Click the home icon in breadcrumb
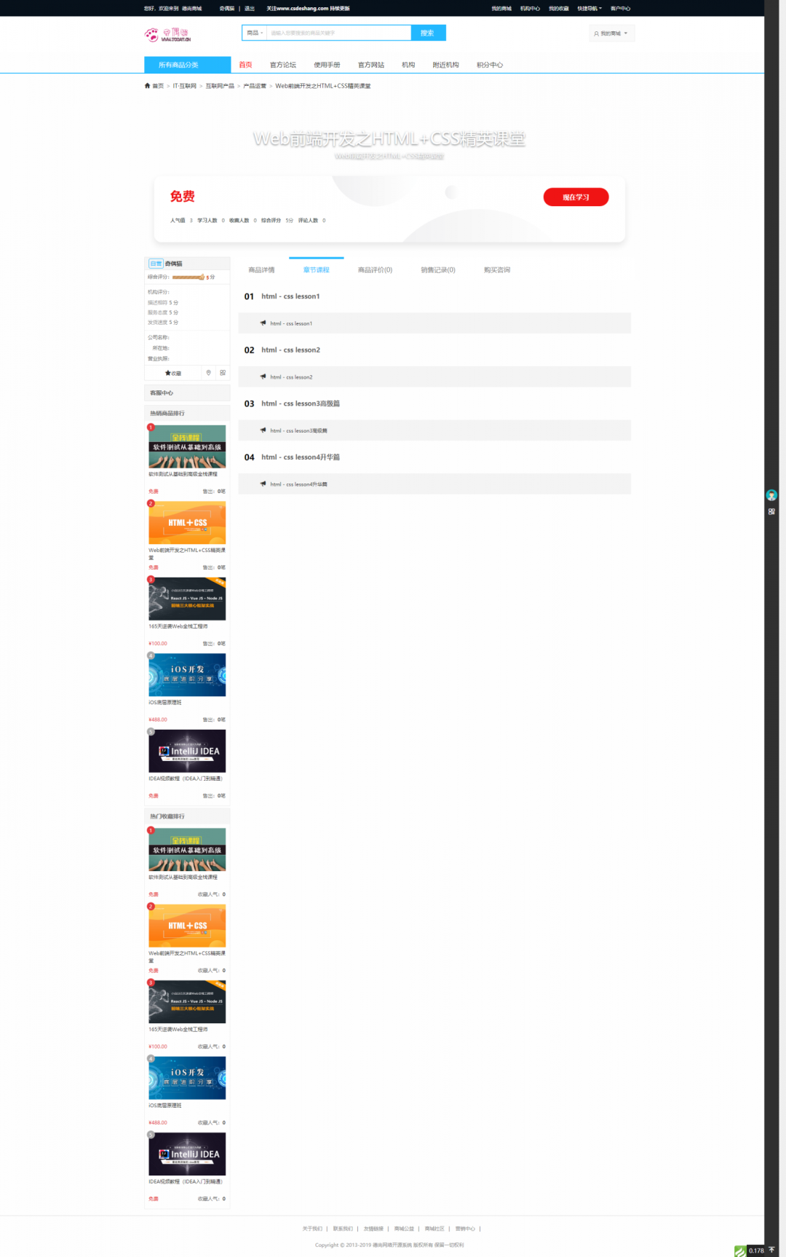The width and height of the screenshot is (786, 1257). (x=148, y=86)
